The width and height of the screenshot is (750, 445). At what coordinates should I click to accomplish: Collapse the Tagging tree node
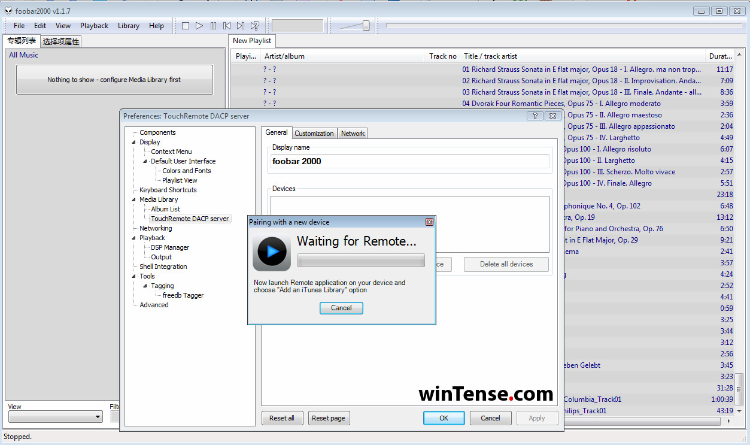tap(145, 286)
